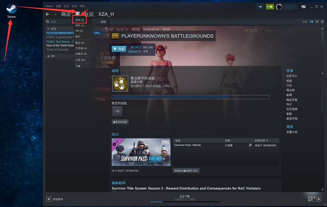Open Steam desktop shortcut icon
The height and width of the screenshot is (207, 327).
pyautogui.click(x=11, y=9)
